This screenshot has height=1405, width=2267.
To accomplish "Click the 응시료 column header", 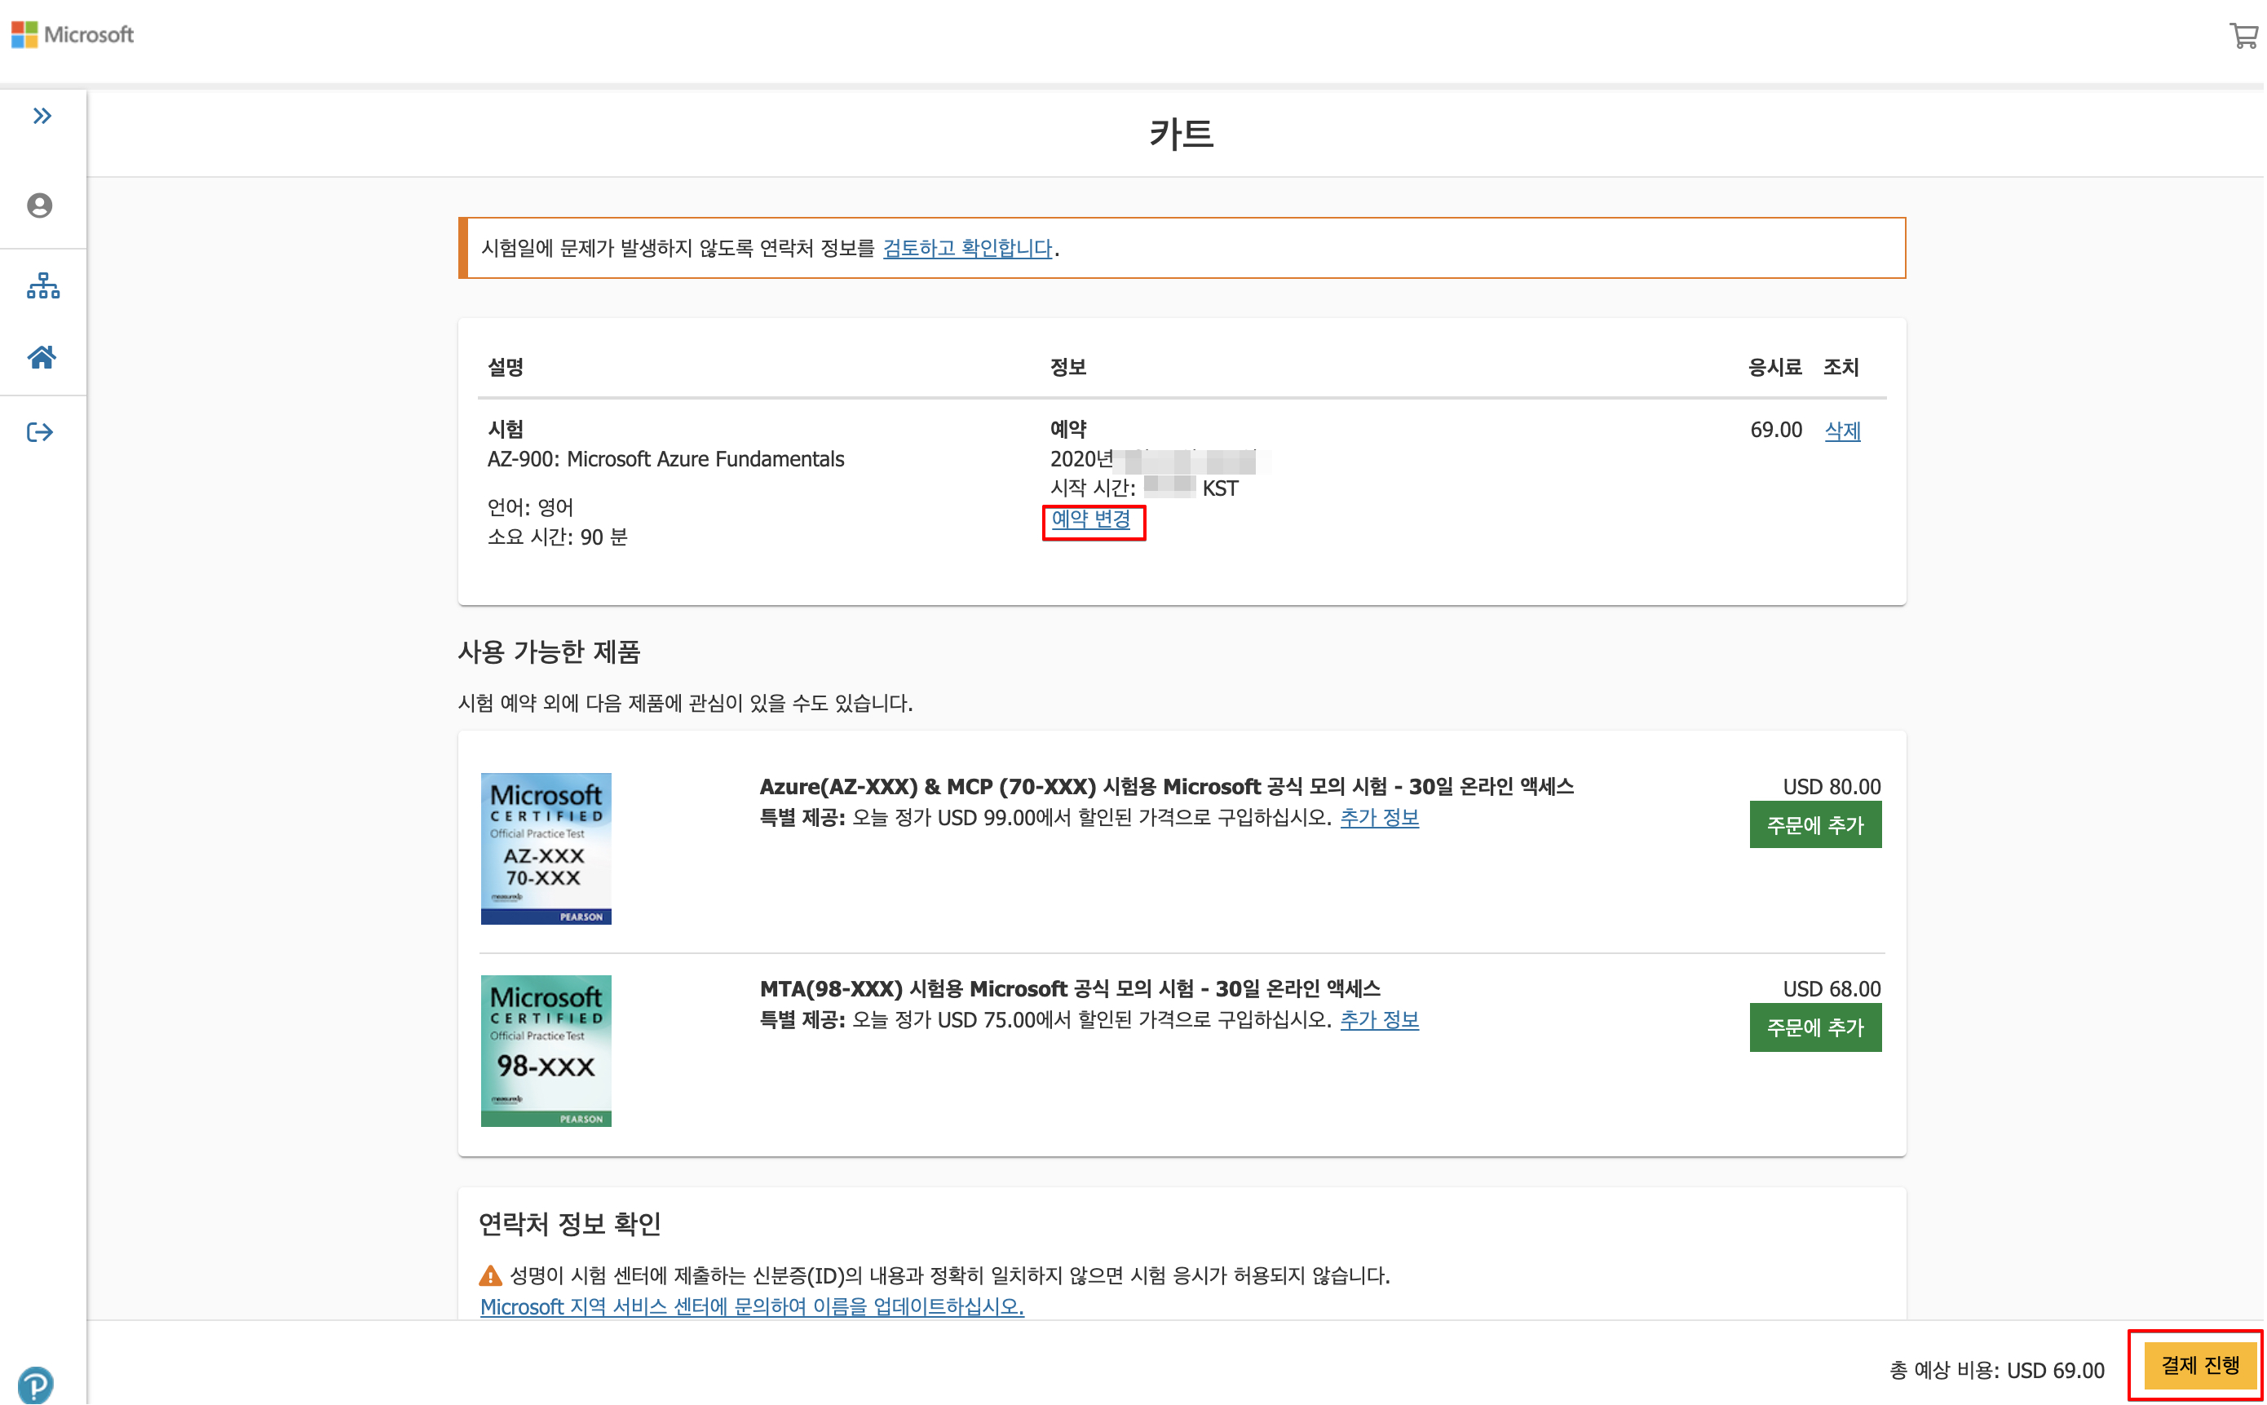I will [x=1776, y=368].
